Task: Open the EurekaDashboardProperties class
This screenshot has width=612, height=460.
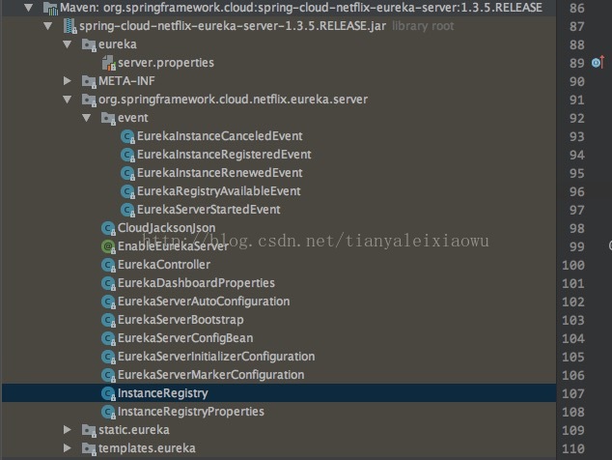Action: point(196,283)
